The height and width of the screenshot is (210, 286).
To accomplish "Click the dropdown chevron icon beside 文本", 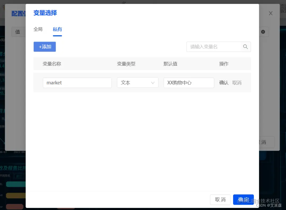I will pos(153,83).
